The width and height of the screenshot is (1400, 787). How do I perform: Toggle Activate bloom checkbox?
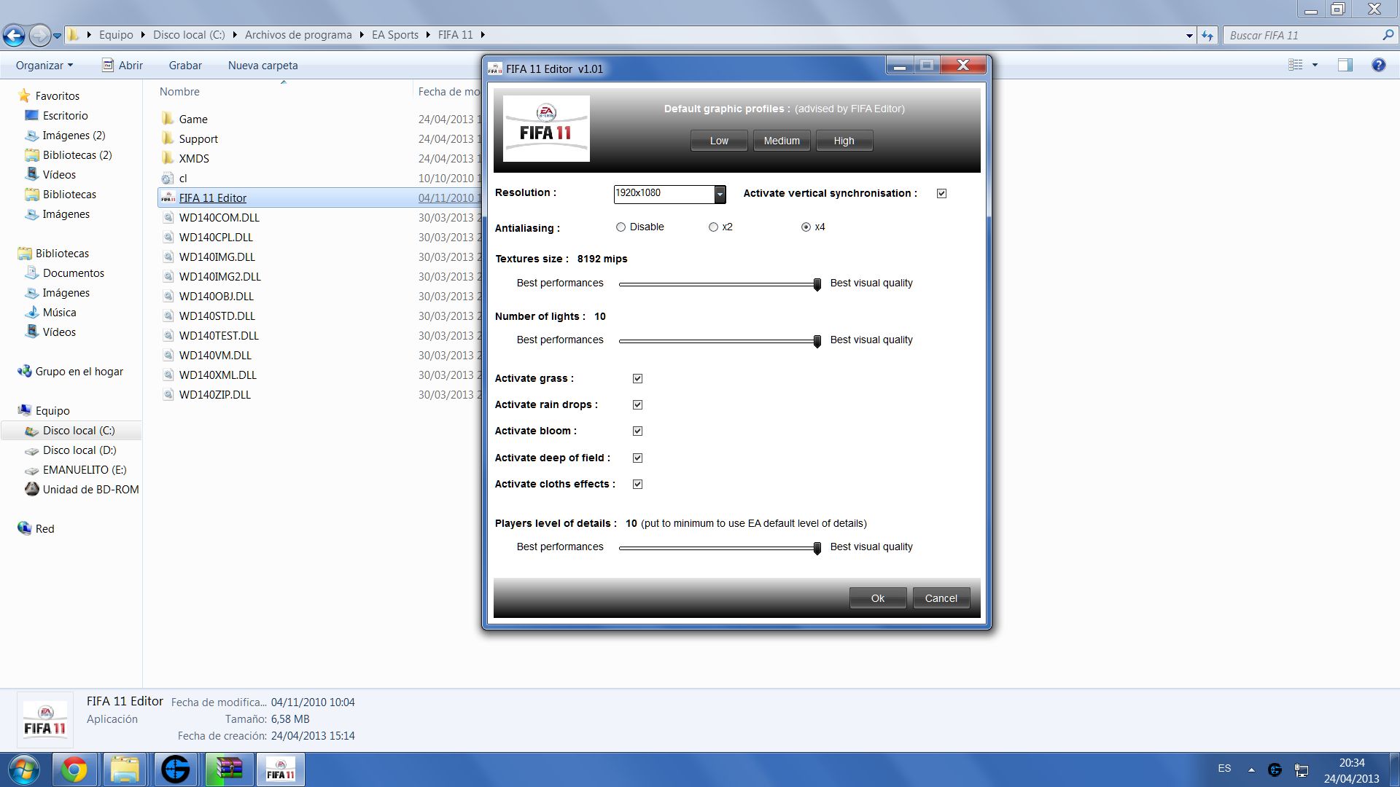[x=637, y=431]
